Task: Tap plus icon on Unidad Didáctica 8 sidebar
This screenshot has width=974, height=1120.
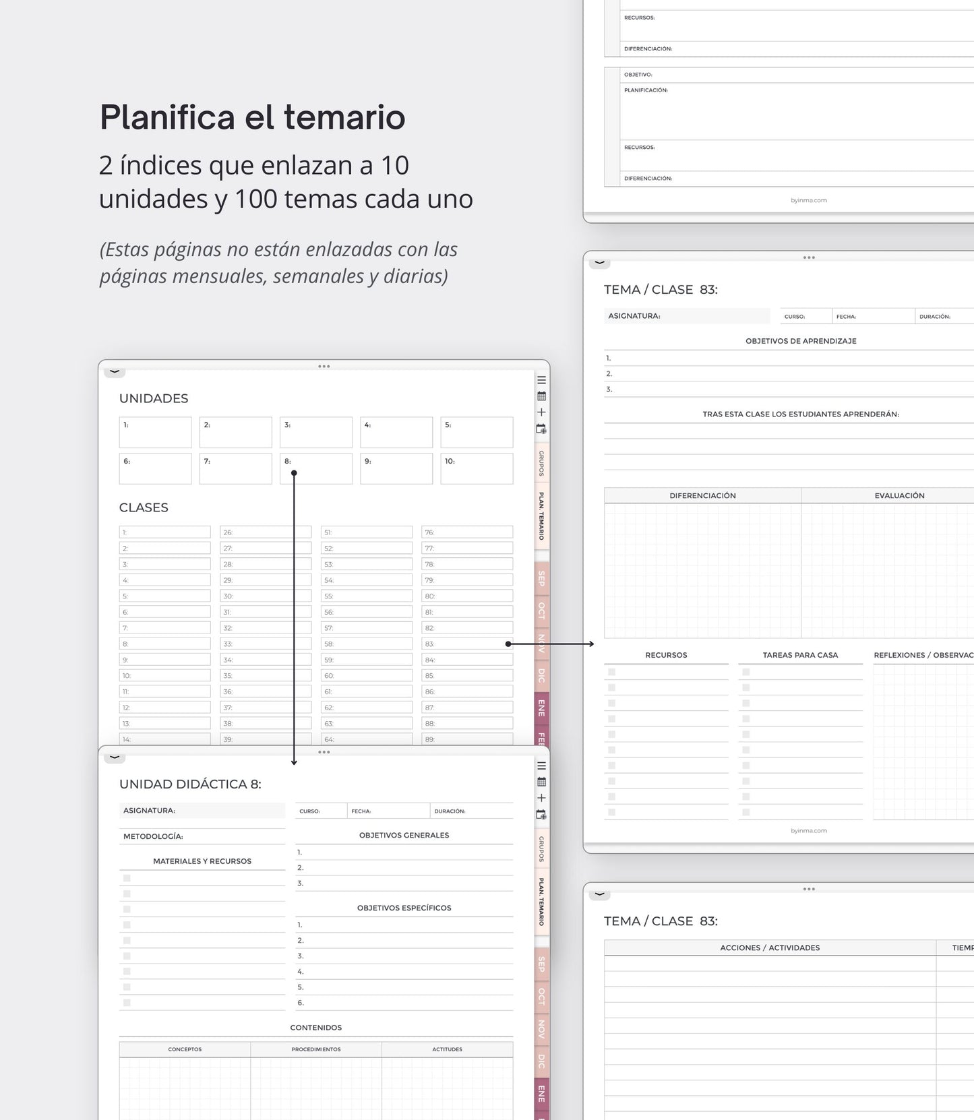Action: [x=541, y=798]
